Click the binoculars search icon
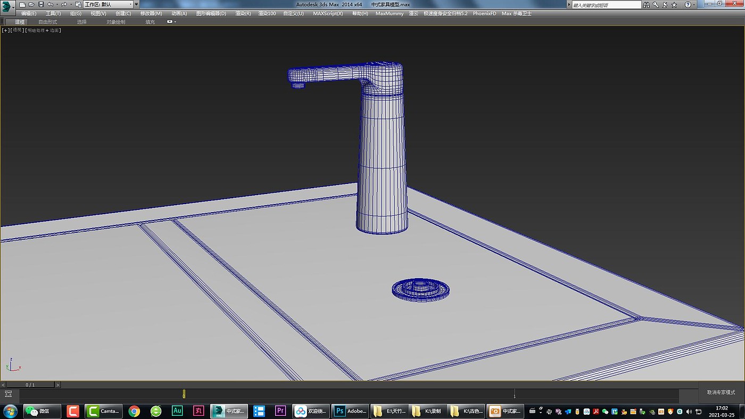Screen dimensions: 745x419 point(647,4)
